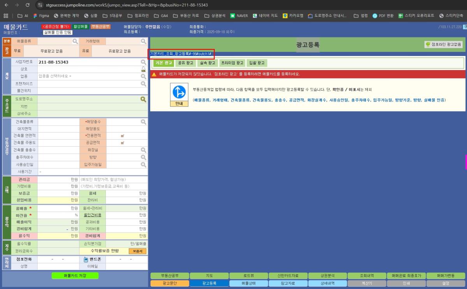This screenshot has height=289, width=467.
Task: Open the 프랜차이즈 lookup selector
Action: click(x=143, y=84)
